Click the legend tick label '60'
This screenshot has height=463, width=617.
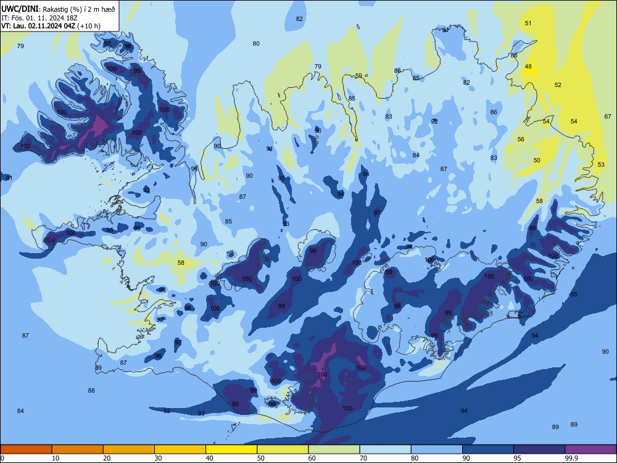312,458
